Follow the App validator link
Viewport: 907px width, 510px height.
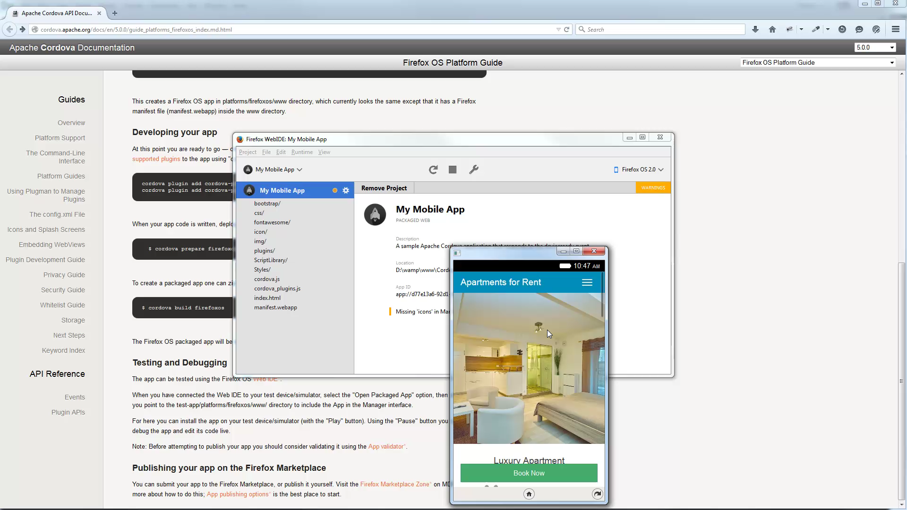click(386, 447)
